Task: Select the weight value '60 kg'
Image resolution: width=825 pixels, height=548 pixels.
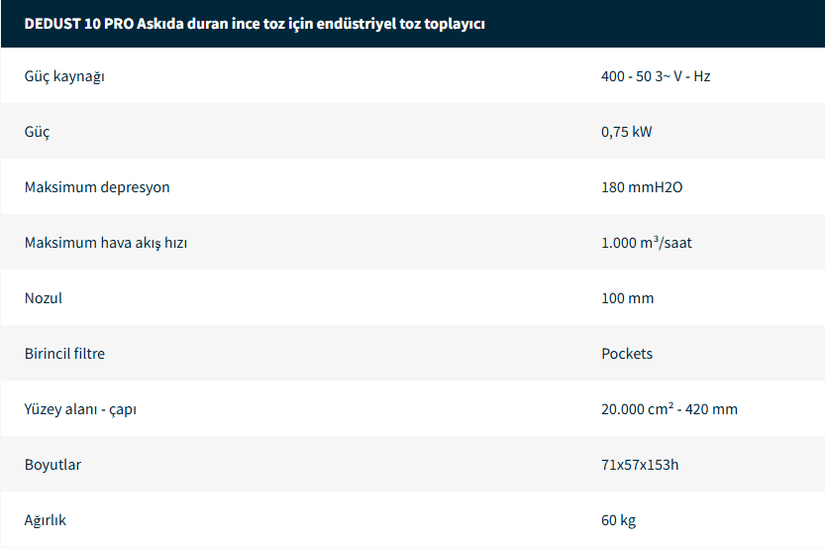Action: (618, 520)
